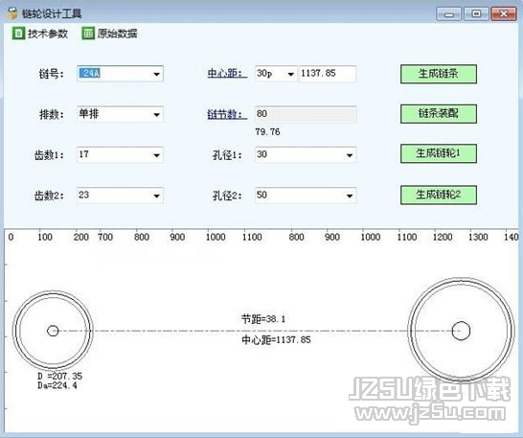Open the 齿数2 dropdown with value 23
Screen dimensions: 523x438
pyautogui.click(x=120, y=196)
